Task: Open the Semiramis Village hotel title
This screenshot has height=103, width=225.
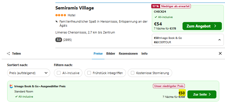Action: pyautogui.click(x=75, y=8)
